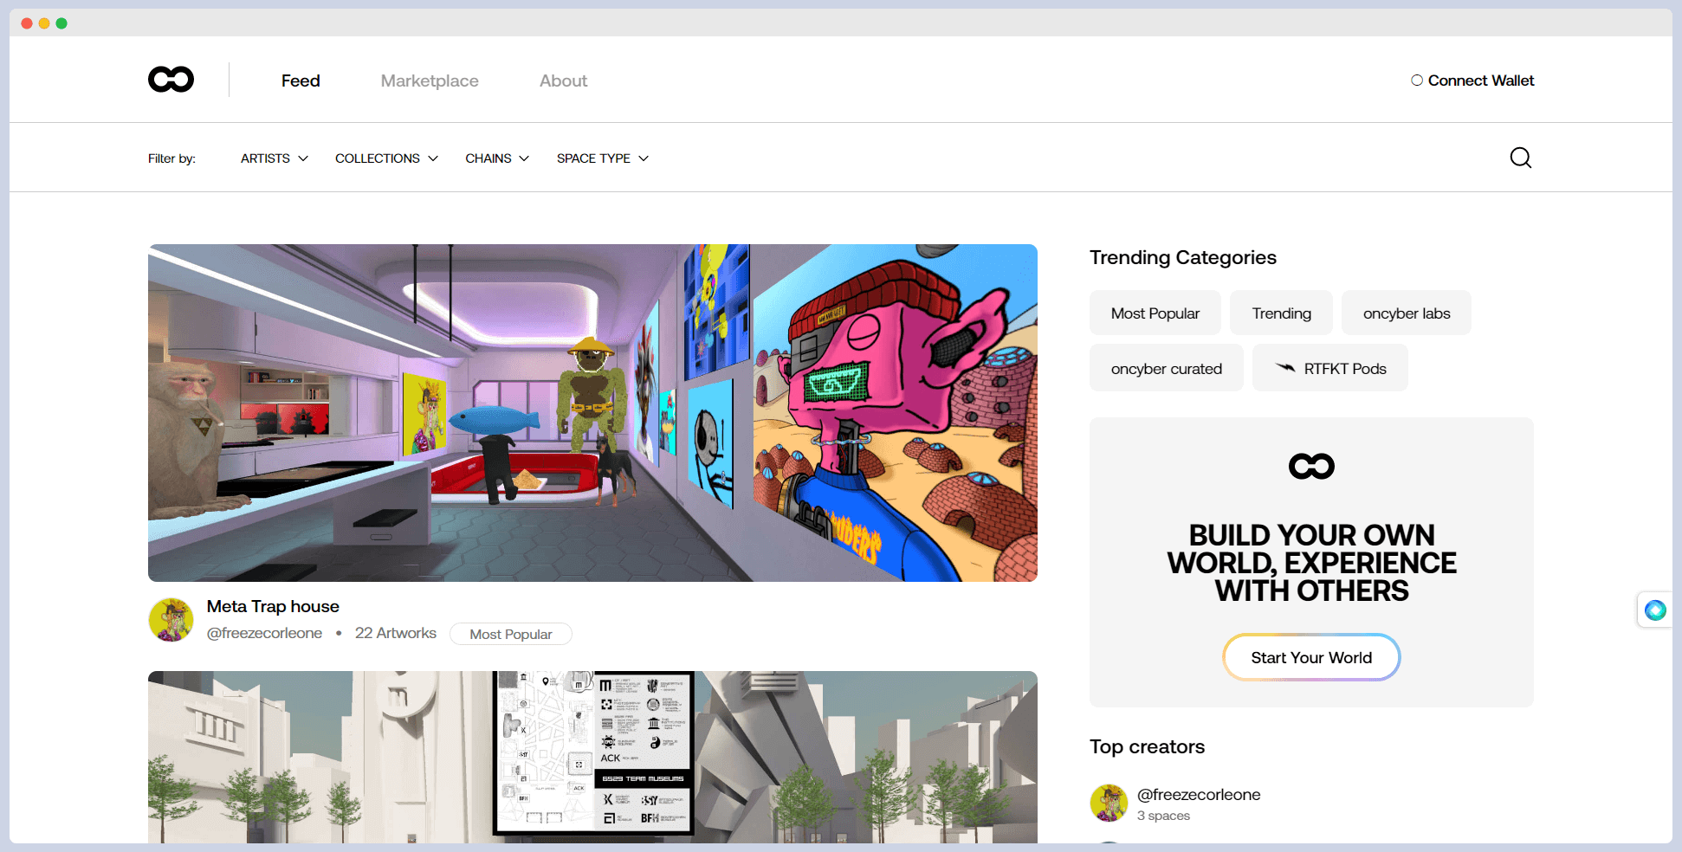This screenshot has height=852, width=1682.
Task: Click the infinity logo in the promo card
Action: tap(1310, 465)
